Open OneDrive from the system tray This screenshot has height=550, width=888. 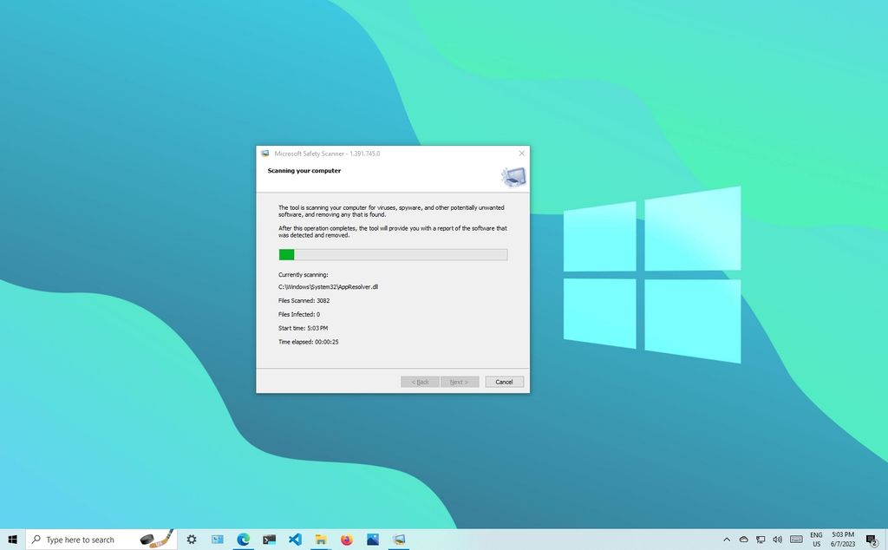tap(744, 539)
